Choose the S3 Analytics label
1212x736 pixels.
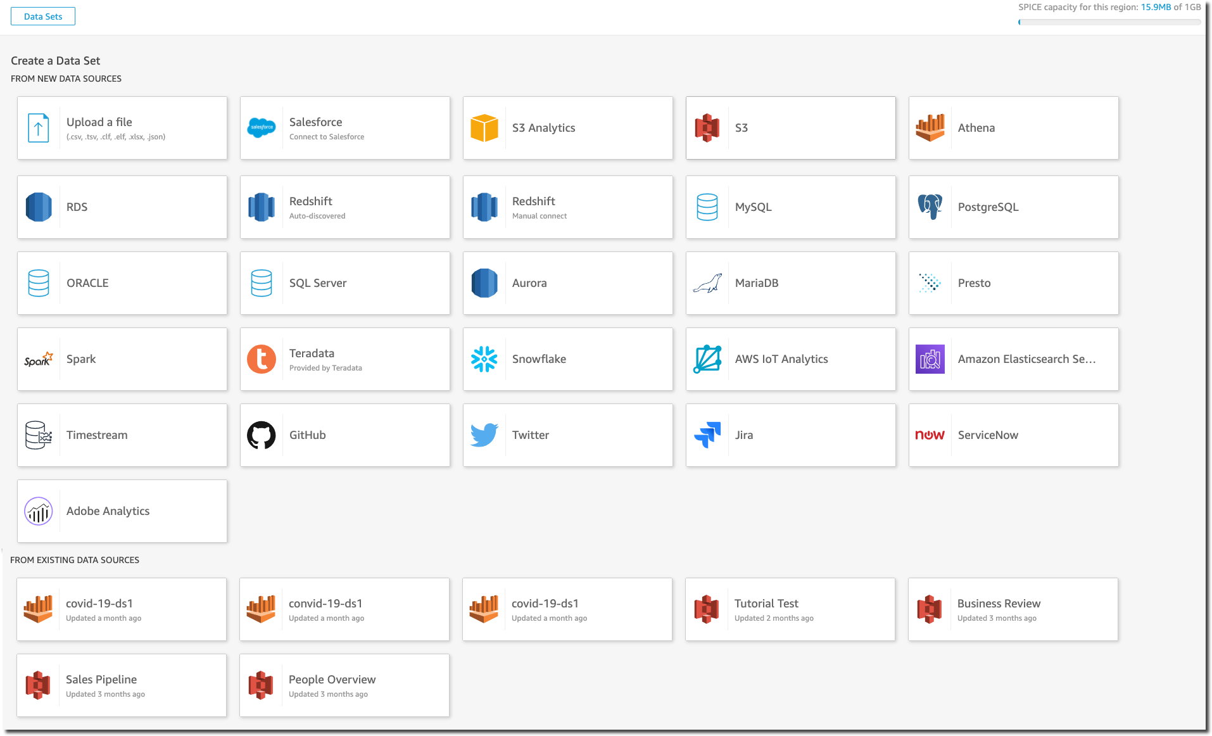(x=544, y=128)
